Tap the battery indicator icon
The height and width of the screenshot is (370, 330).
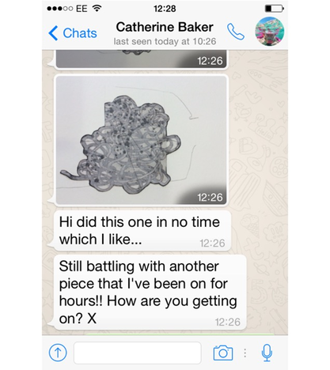(275, 9)
